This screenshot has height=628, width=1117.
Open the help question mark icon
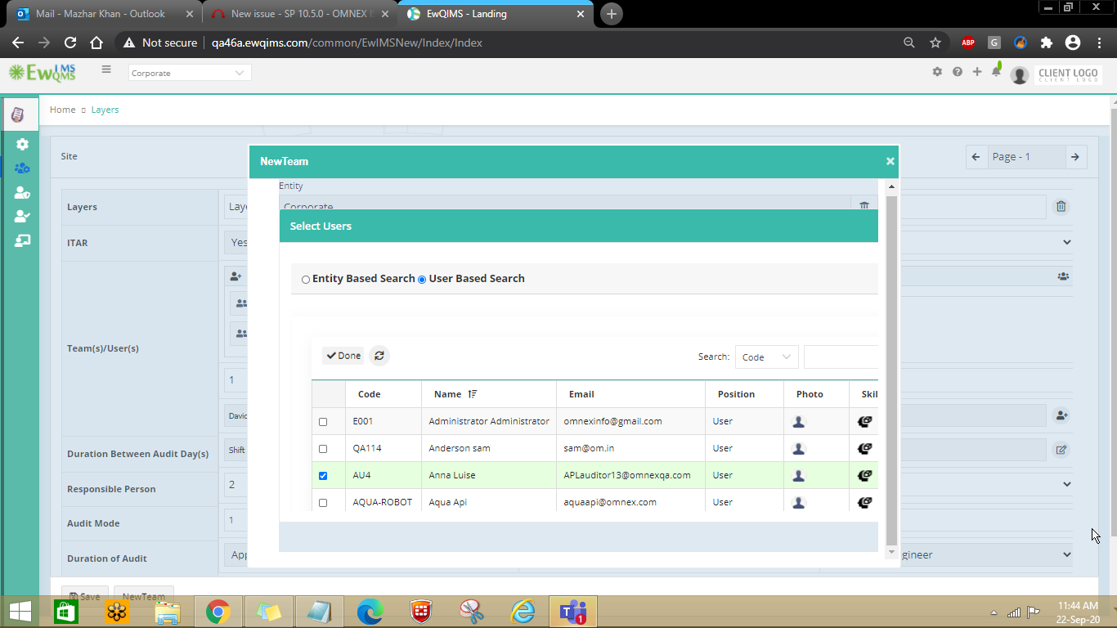(958, 72)
